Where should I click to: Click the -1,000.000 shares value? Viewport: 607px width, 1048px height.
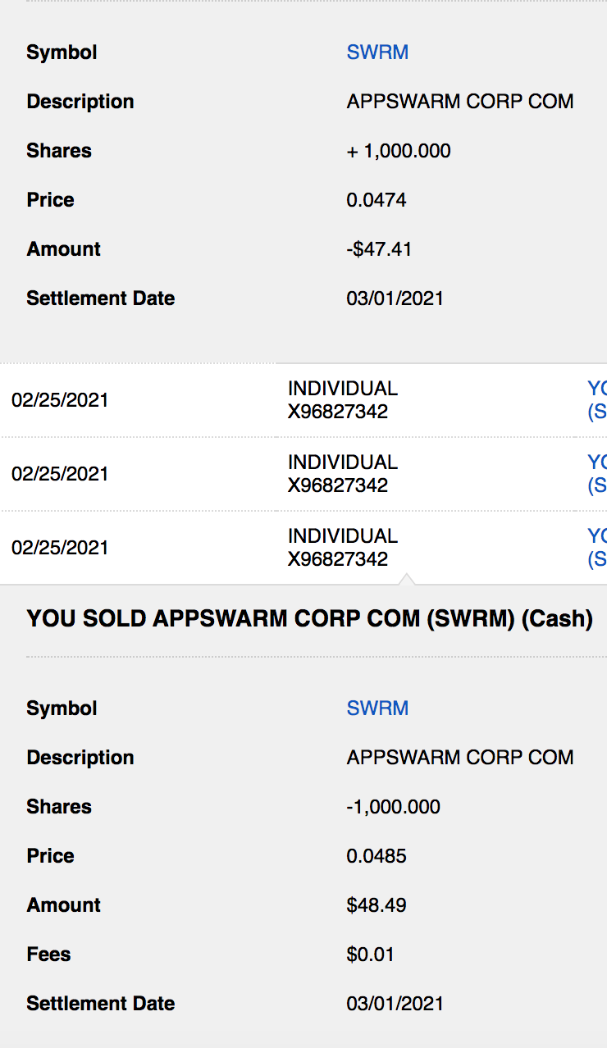coord(394,807)
